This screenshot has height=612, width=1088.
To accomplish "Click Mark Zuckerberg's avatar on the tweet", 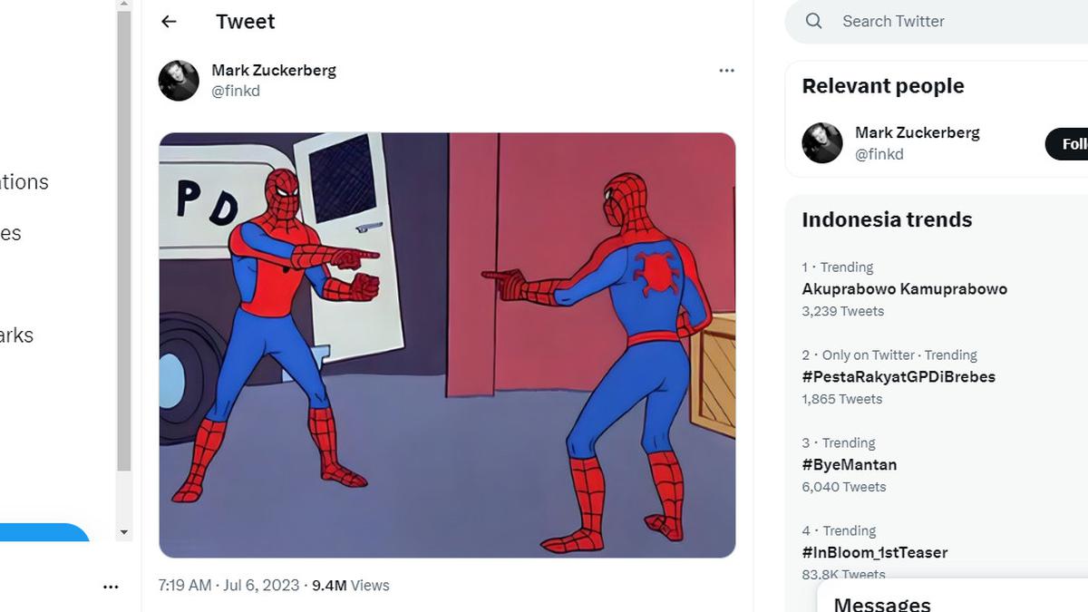I will coord(179,81).
